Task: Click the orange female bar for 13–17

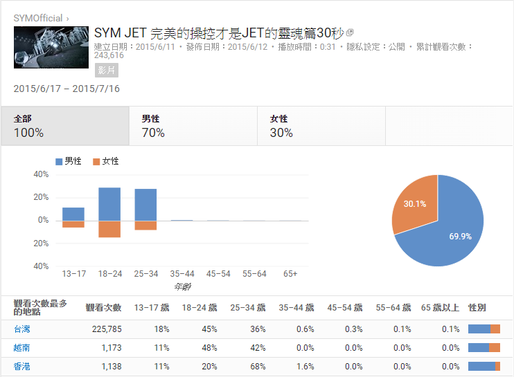Action: [73, 224]
